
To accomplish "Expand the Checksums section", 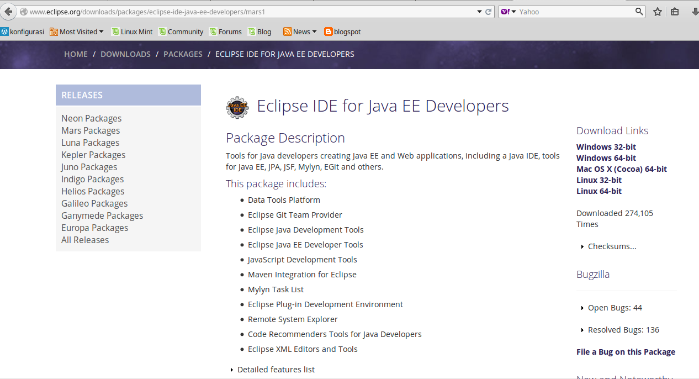I will pyautogui.click(x=609, y=246).
